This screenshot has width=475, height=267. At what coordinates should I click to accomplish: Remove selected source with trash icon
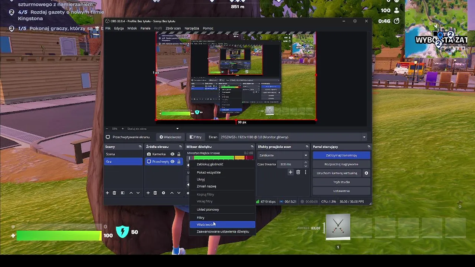155,193
